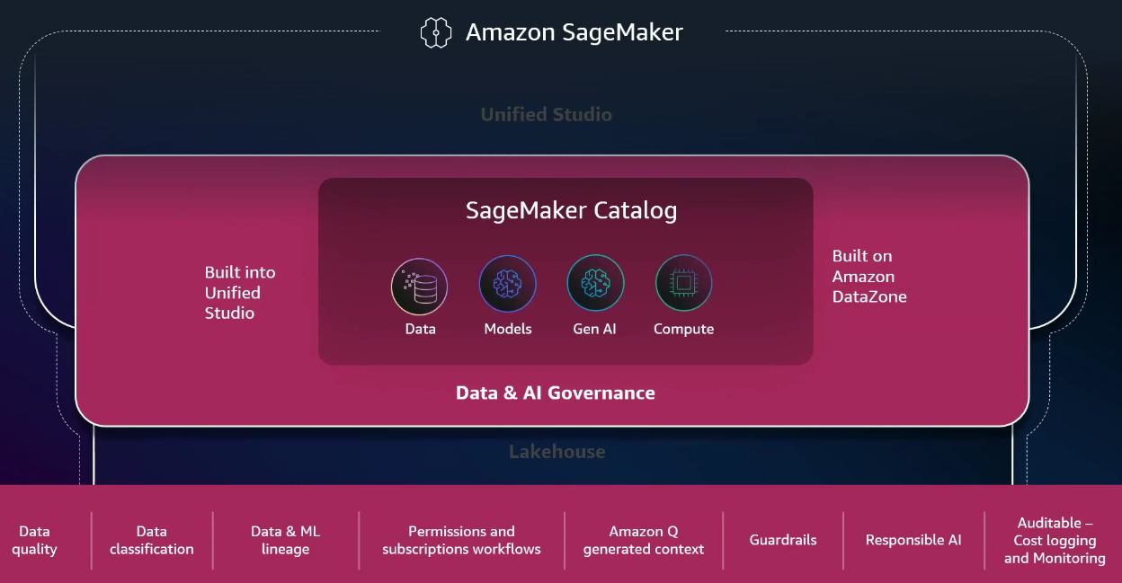This screenshot has width=1122, height=583.
Task: Click the Built into Unified Studio text
Action: coord(240,293)
